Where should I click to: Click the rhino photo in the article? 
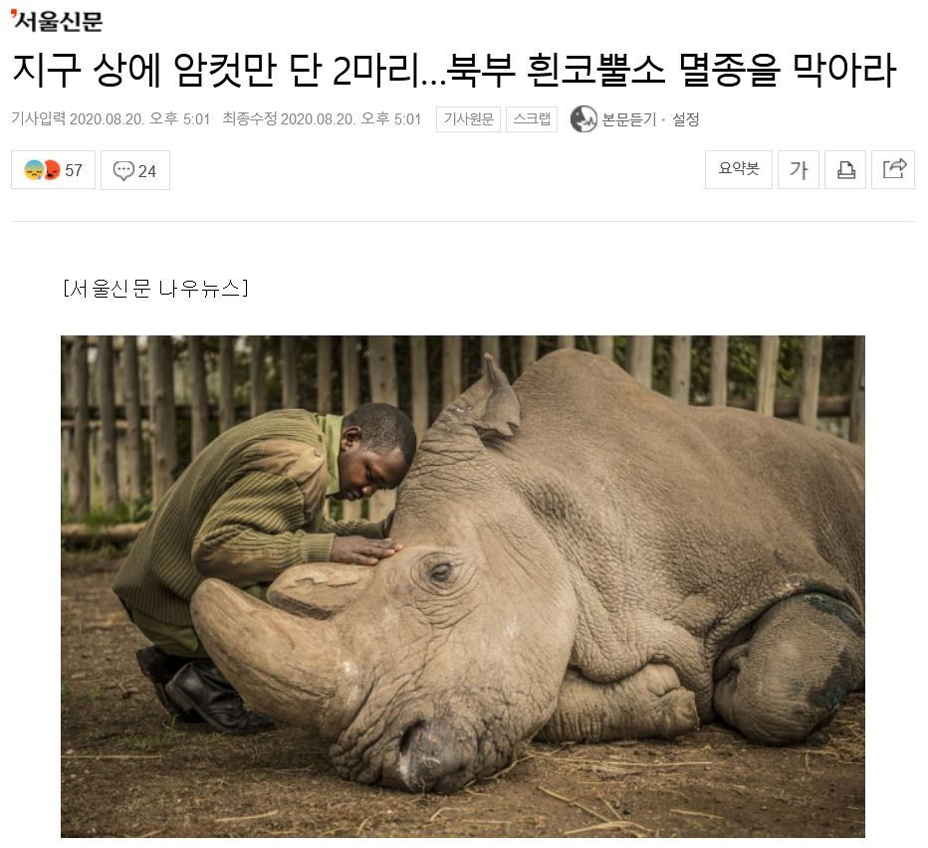[463, 586]
